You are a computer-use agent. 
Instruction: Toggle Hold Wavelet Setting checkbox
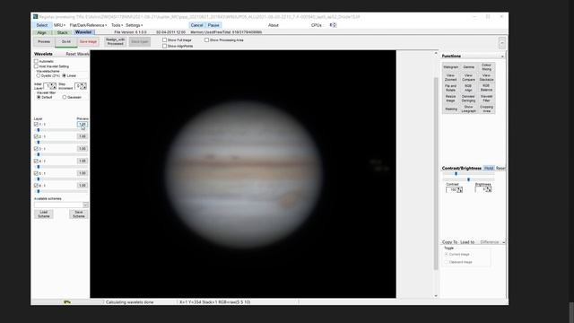36,66
